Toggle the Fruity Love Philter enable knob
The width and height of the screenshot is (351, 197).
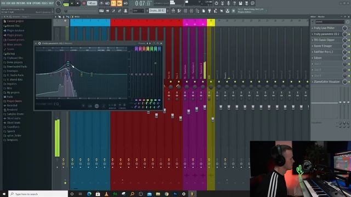tap(345, 28)
